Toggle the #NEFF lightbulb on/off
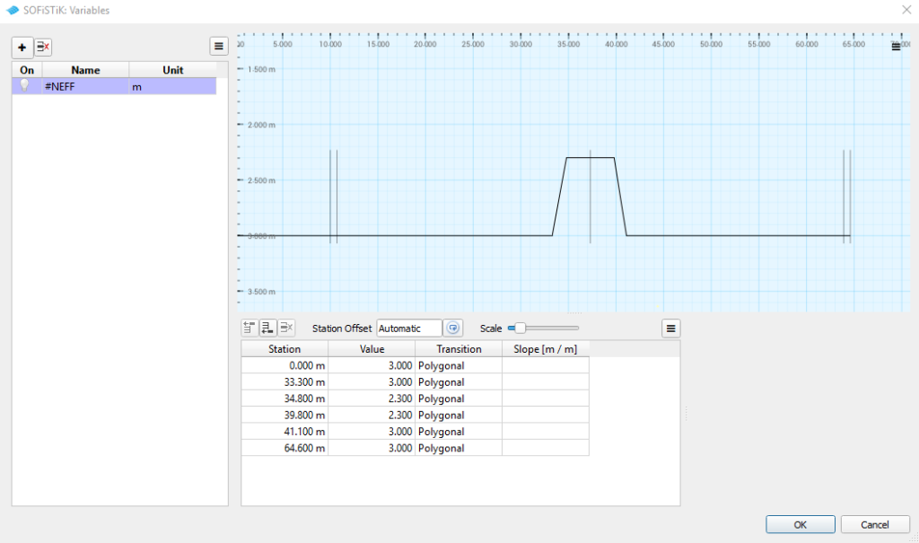Screen dimensions: 919x543 click(x=25, y=86)
